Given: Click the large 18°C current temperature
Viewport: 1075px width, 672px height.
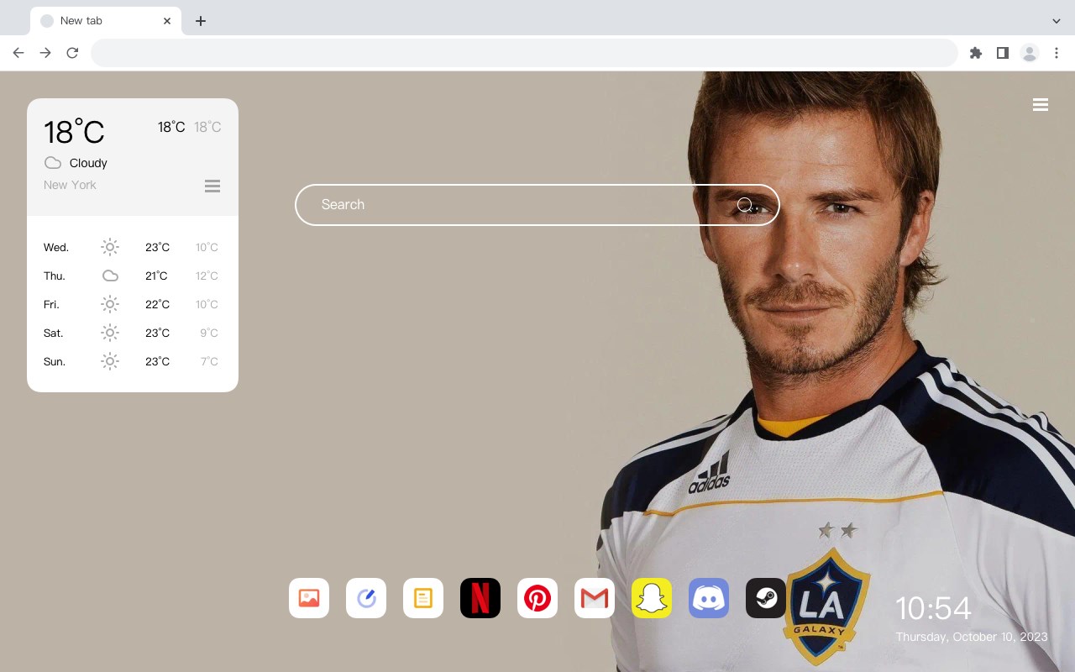Looking at the screenshot, I should pyautogui.click(x=74, y=132).
